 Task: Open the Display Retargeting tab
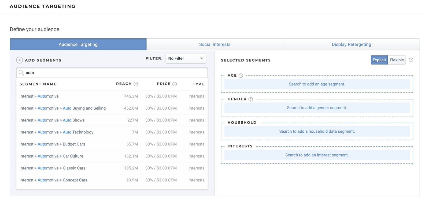(x=351, y=44)
